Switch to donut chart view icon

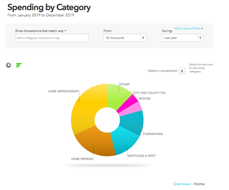point(9,65)
